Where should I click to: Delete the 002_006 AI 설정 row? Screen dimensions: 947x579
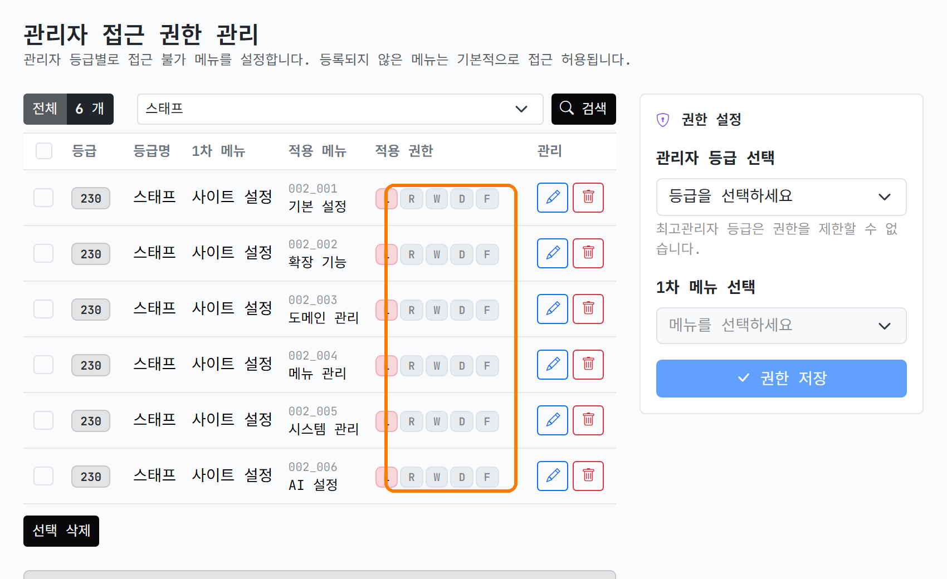click(x=588, y=476)
